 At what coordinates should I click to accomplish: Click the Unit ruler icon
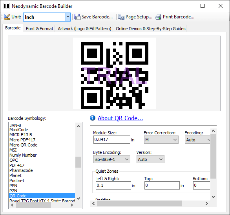coord(7,17)
